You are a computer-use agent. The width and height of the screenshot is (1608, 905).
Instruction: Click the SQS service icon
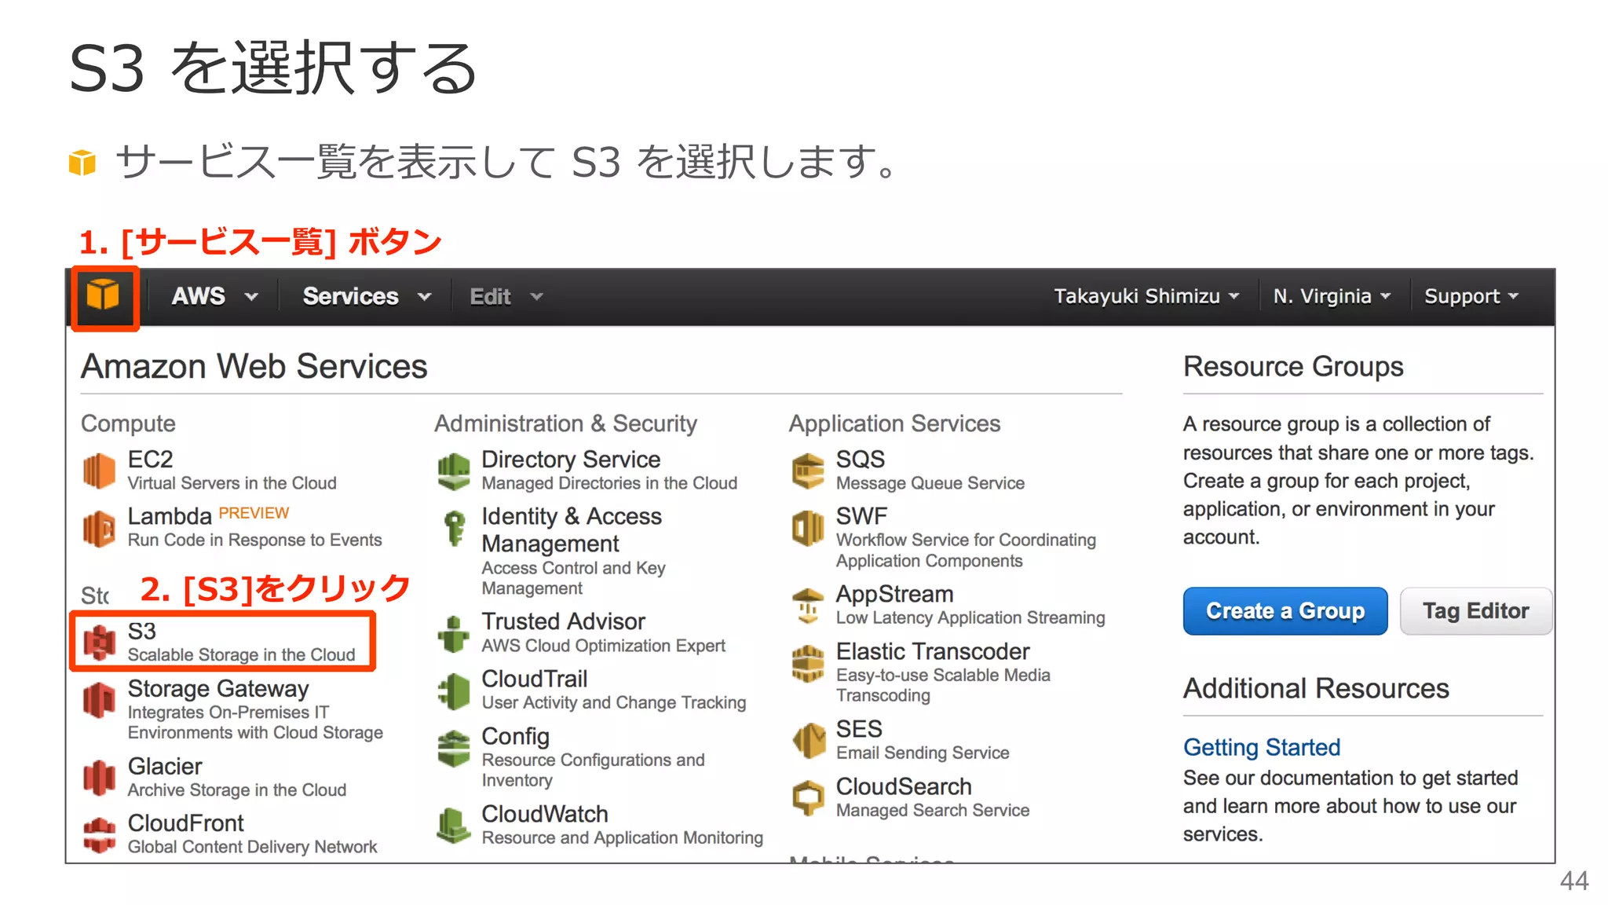(808, 471)
